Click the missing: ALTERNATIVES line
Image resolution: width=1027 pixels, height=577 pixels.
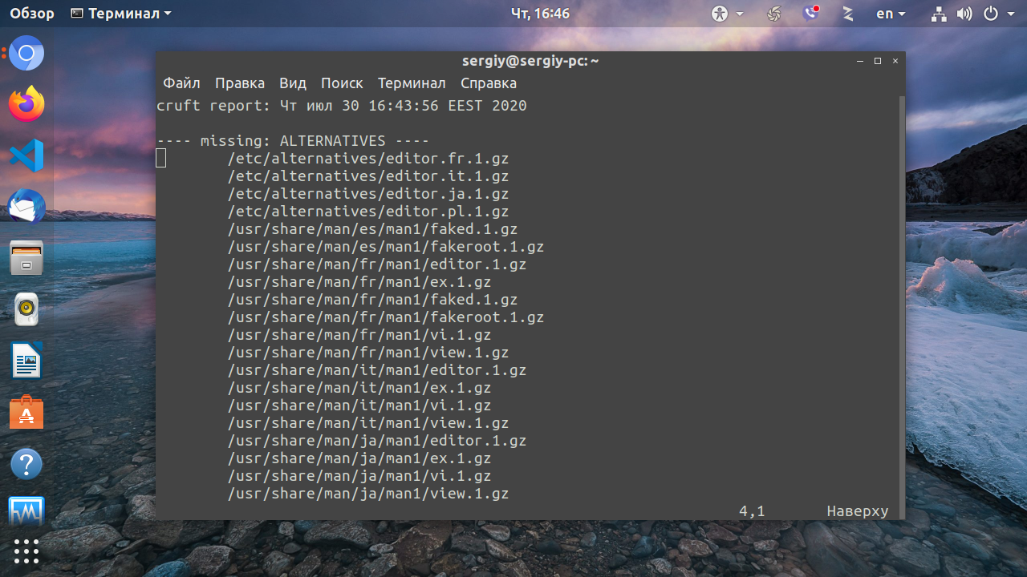coord(293,141)
